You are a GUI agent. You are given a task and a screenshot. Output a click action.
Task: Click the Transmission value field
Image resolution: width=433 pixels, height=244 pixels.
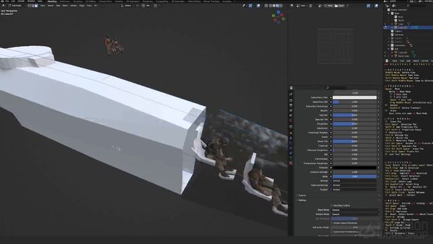(355, 159)
